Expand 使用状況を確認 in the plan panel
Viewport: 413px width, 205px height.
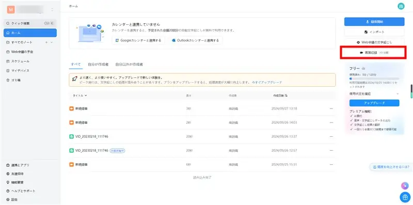click(x=374, y=94)
